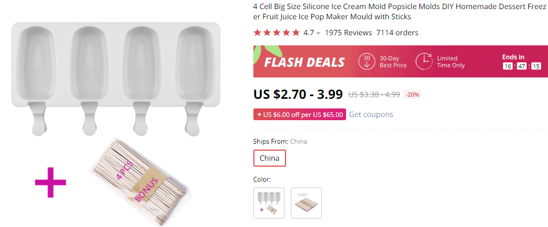Screen dimensions: 548x227
Task: Select the mold with sticks color option
Action: [x=269, y=203]
